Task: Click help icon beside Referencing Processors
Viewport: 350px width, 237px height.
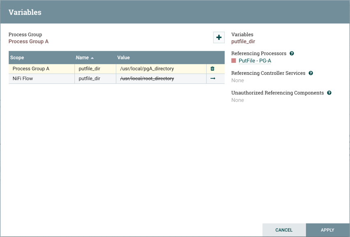Action: [x=292, y=53]
